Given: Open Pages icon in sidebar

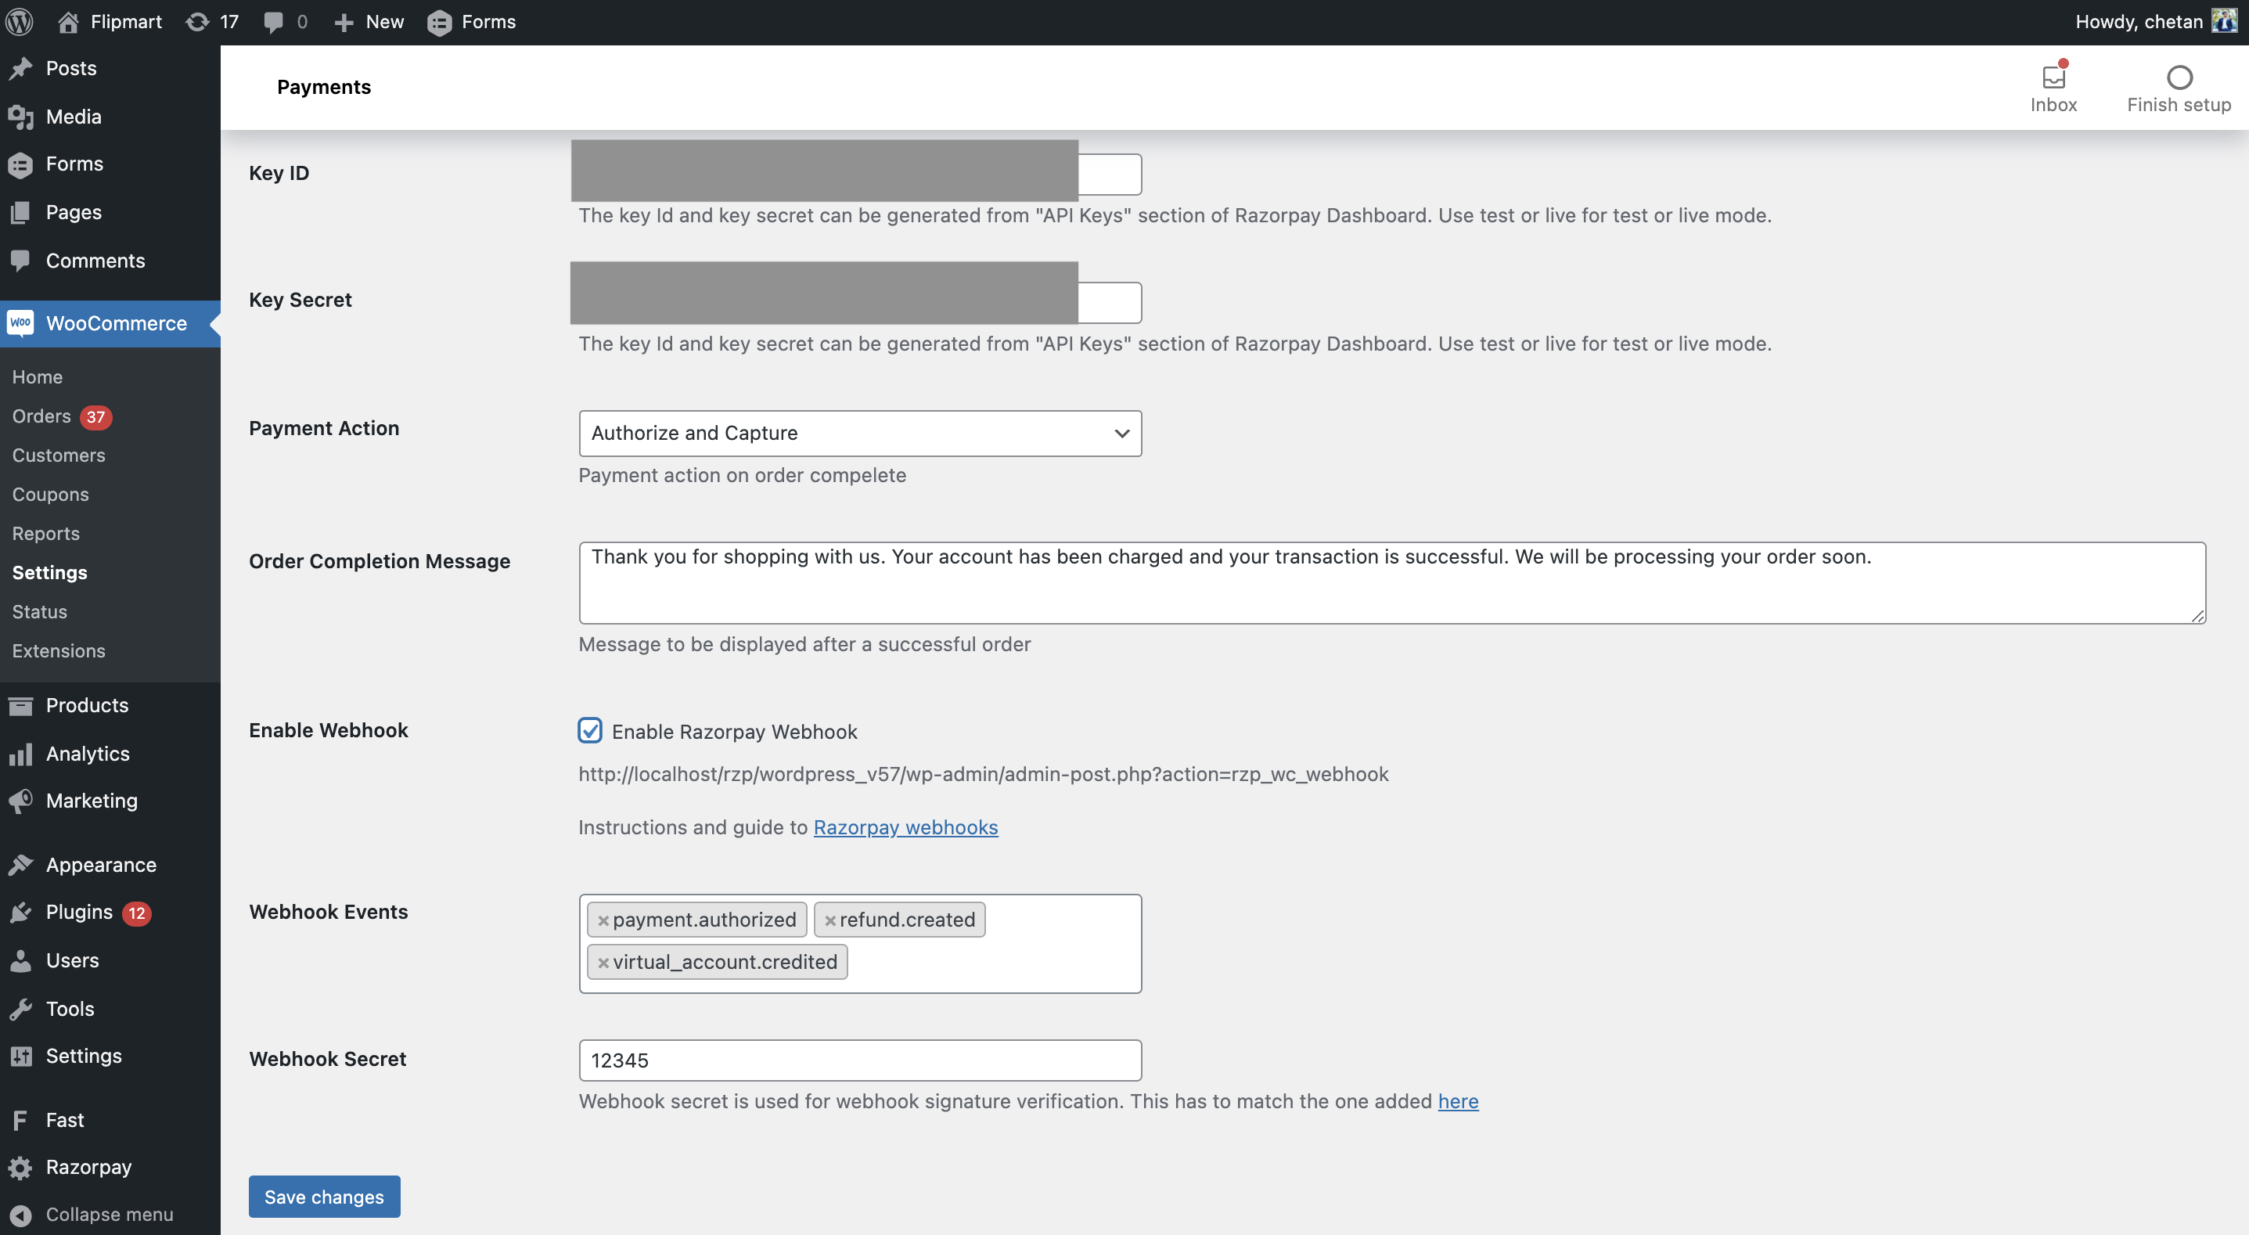Looking at the screenshot, I should tap(21, 212).
